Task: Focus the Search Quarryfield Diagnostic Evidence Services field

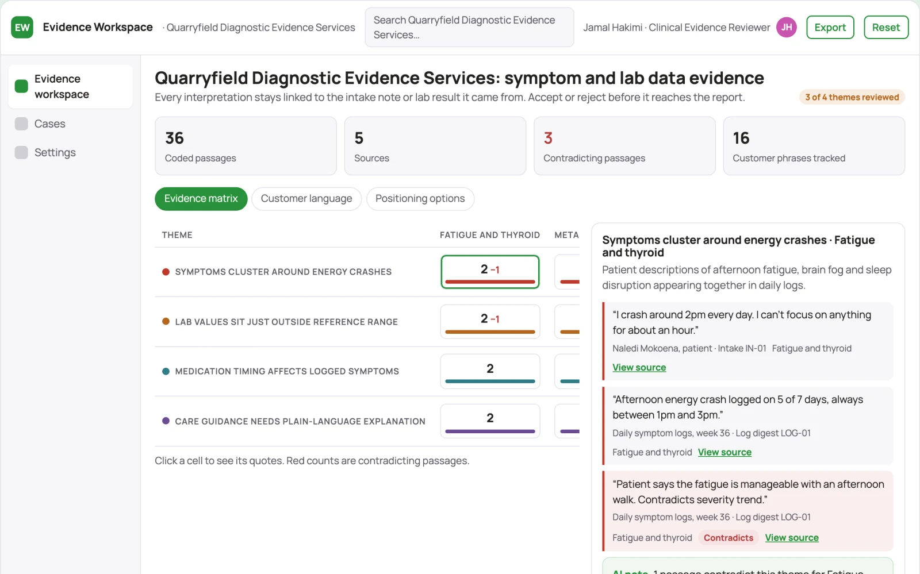Action: [x=469, y=27]
